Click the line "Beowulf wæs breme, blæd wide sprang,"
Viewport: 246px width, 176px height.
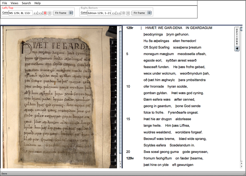[175, 139]
